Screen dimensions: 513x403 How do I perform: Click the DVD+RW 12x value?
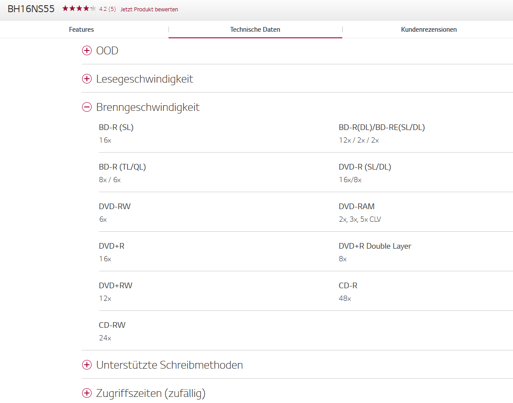pos(105,299)
